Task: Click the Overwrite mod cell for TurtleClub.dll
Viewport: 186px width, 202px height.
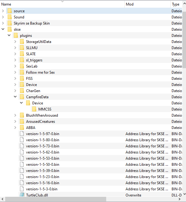Action: (x=133, y=195)
